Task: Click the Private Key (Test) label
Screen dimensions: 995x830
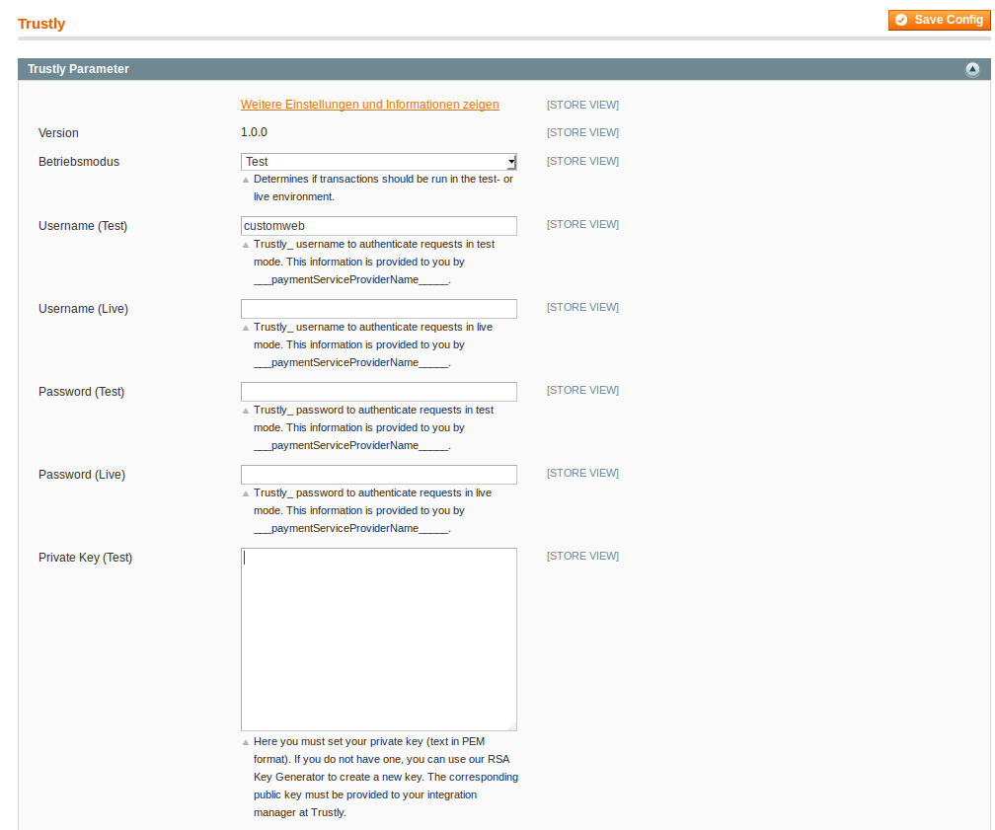Action: pyautogui.click(x=85, y=558)
